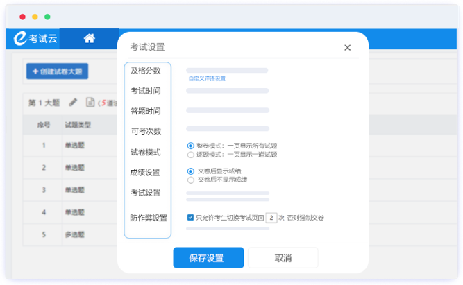Go to the 防作弊设置 section
The width and height of the screenshot is (463, 285).
[x=149, y=218]
